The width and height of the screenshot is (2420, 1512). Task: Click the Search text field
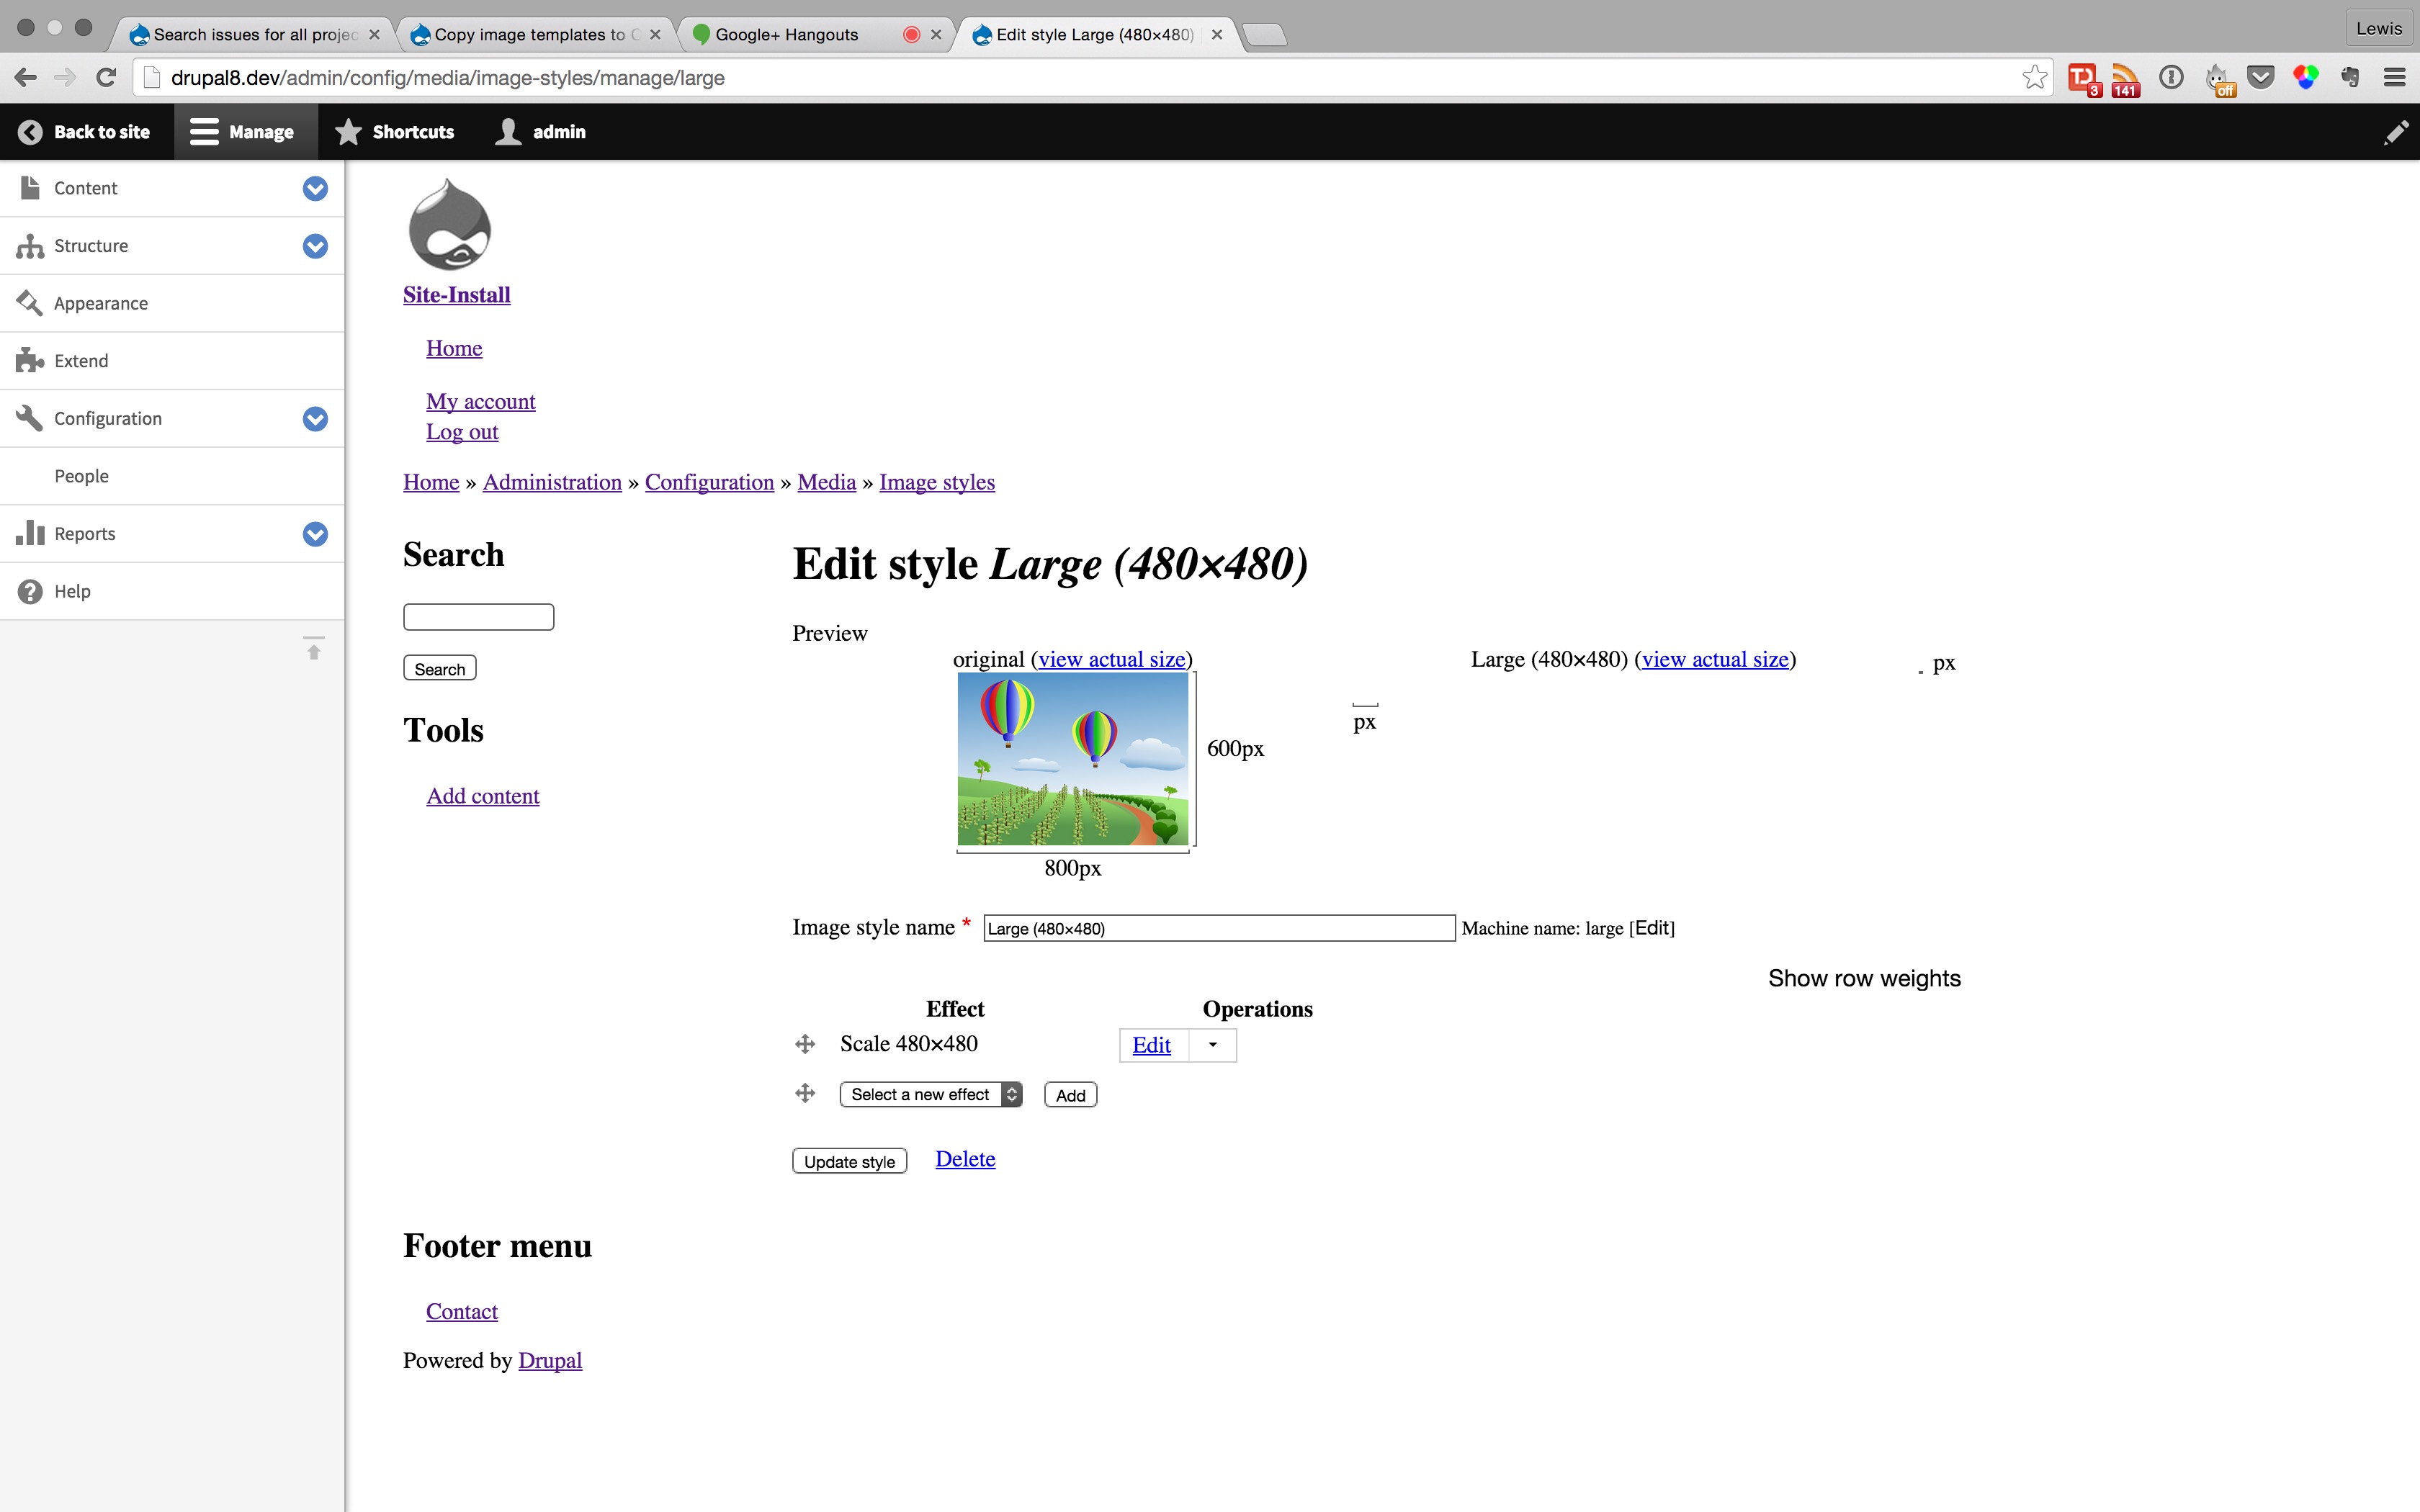pos(478,617)
